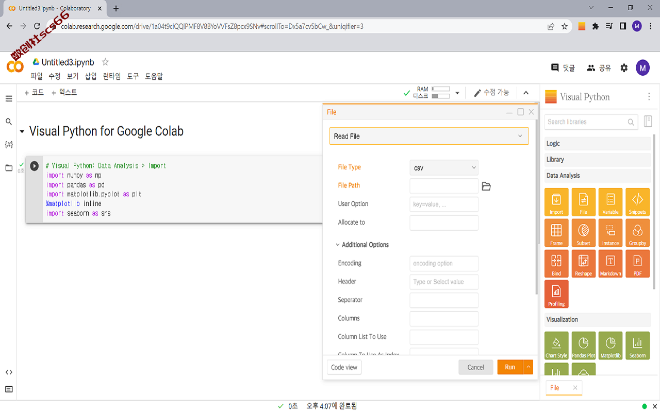Open the Chart Style visualization tool

click(x=556, y=346)
